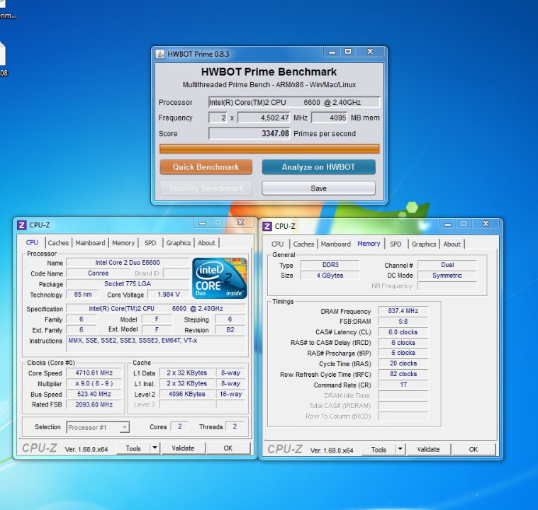Open the file icon ending in 08 on desktop

click(3, 58)
